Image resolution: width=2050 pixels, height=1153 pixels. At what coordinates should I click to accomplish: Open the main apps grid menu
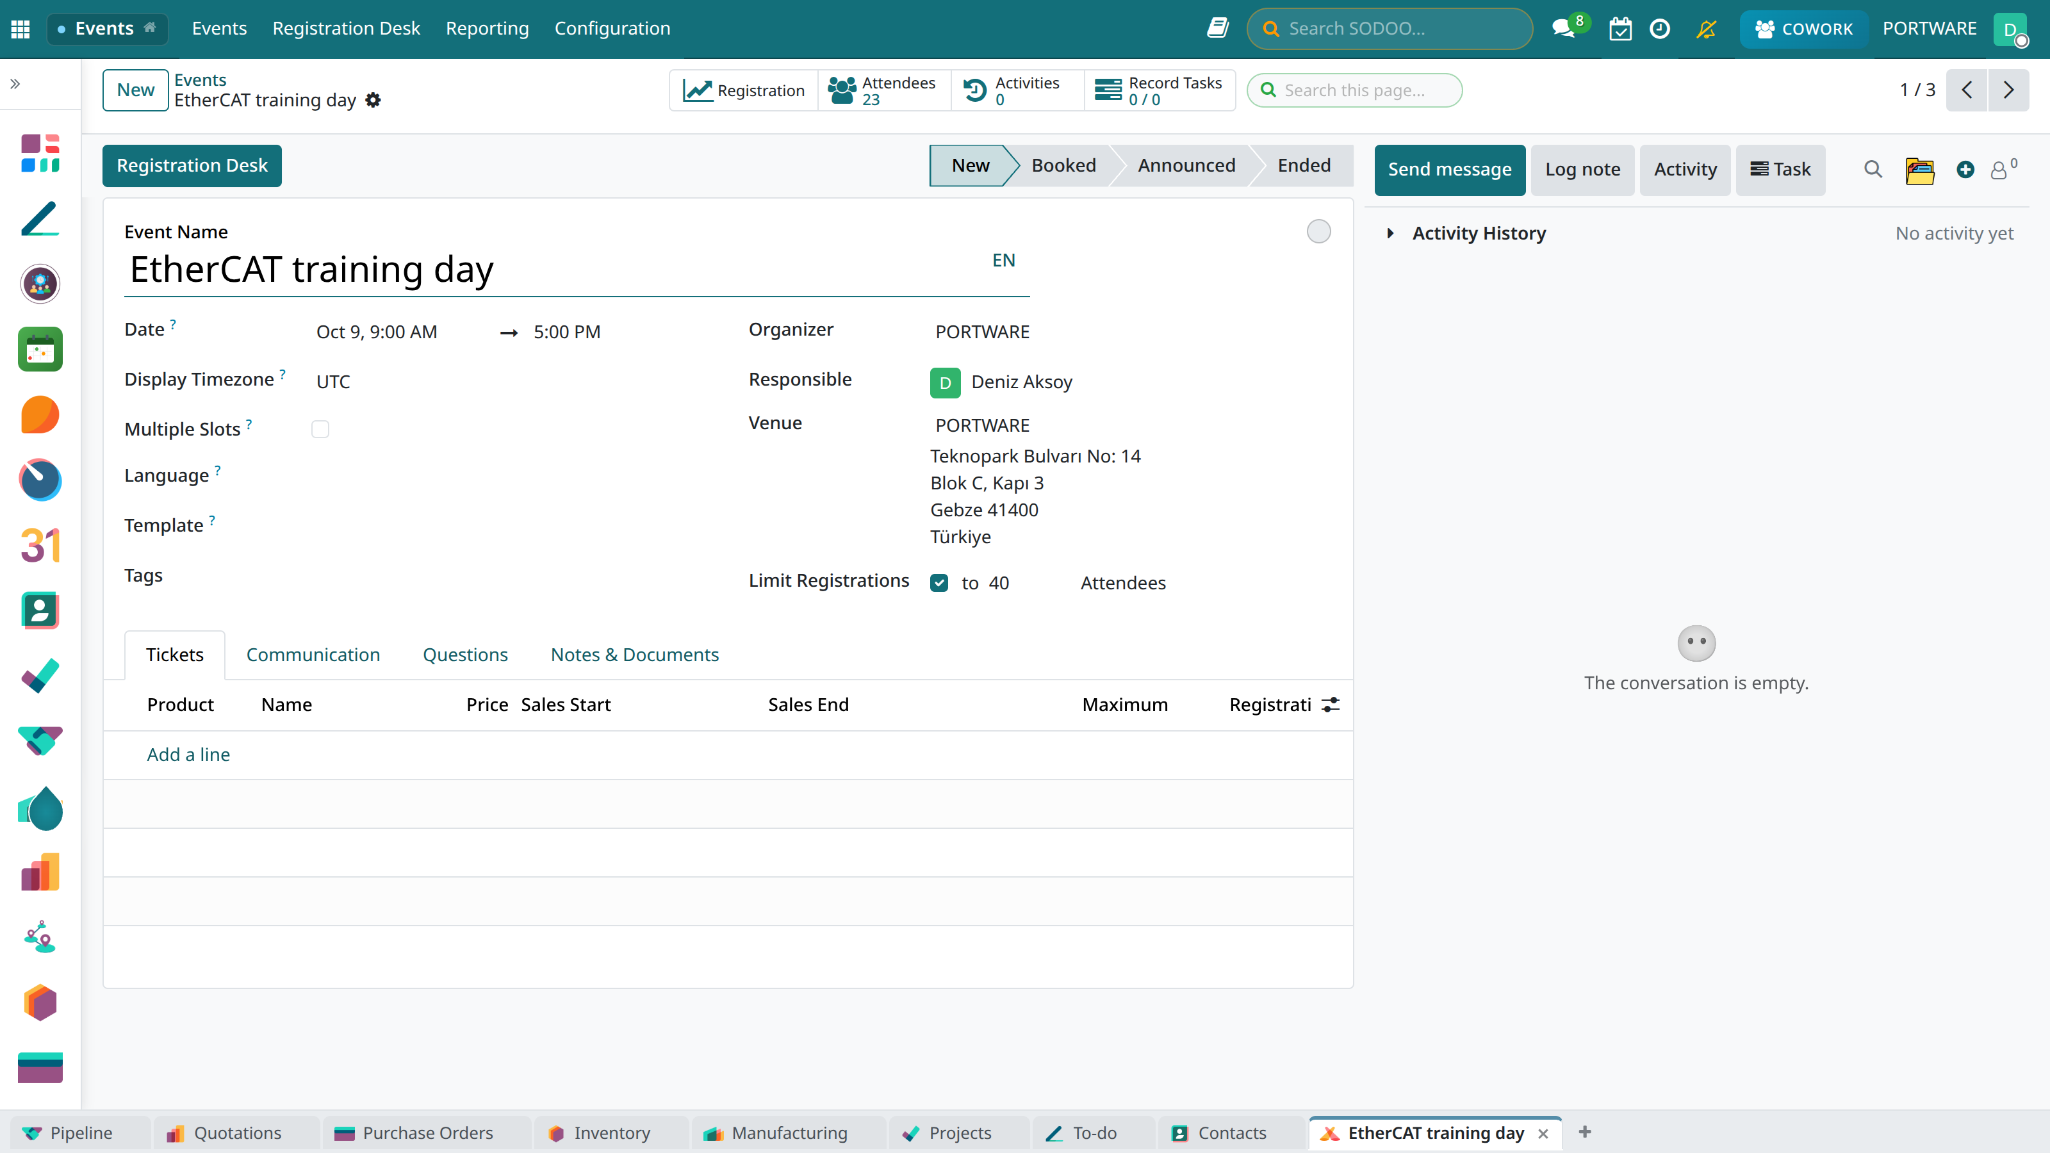(x=20, y=29)
